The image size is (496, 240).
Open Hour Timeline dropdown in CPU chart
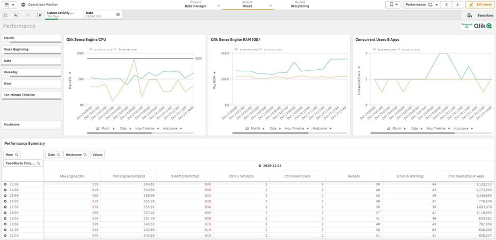(x=146, y=128)
